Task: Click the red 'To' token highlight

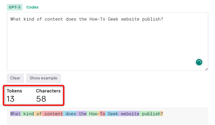Action: coord(102,114)
